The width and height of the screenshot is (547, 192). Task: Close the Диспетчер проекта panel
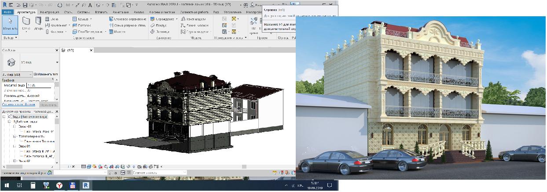pyautogui.click(x=57, y=112)
